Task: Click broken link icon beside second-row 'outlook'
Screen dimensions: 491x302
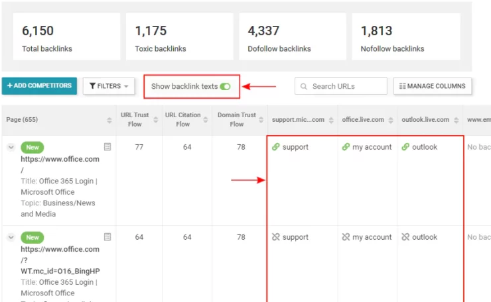Action: [x=405, y=237]
